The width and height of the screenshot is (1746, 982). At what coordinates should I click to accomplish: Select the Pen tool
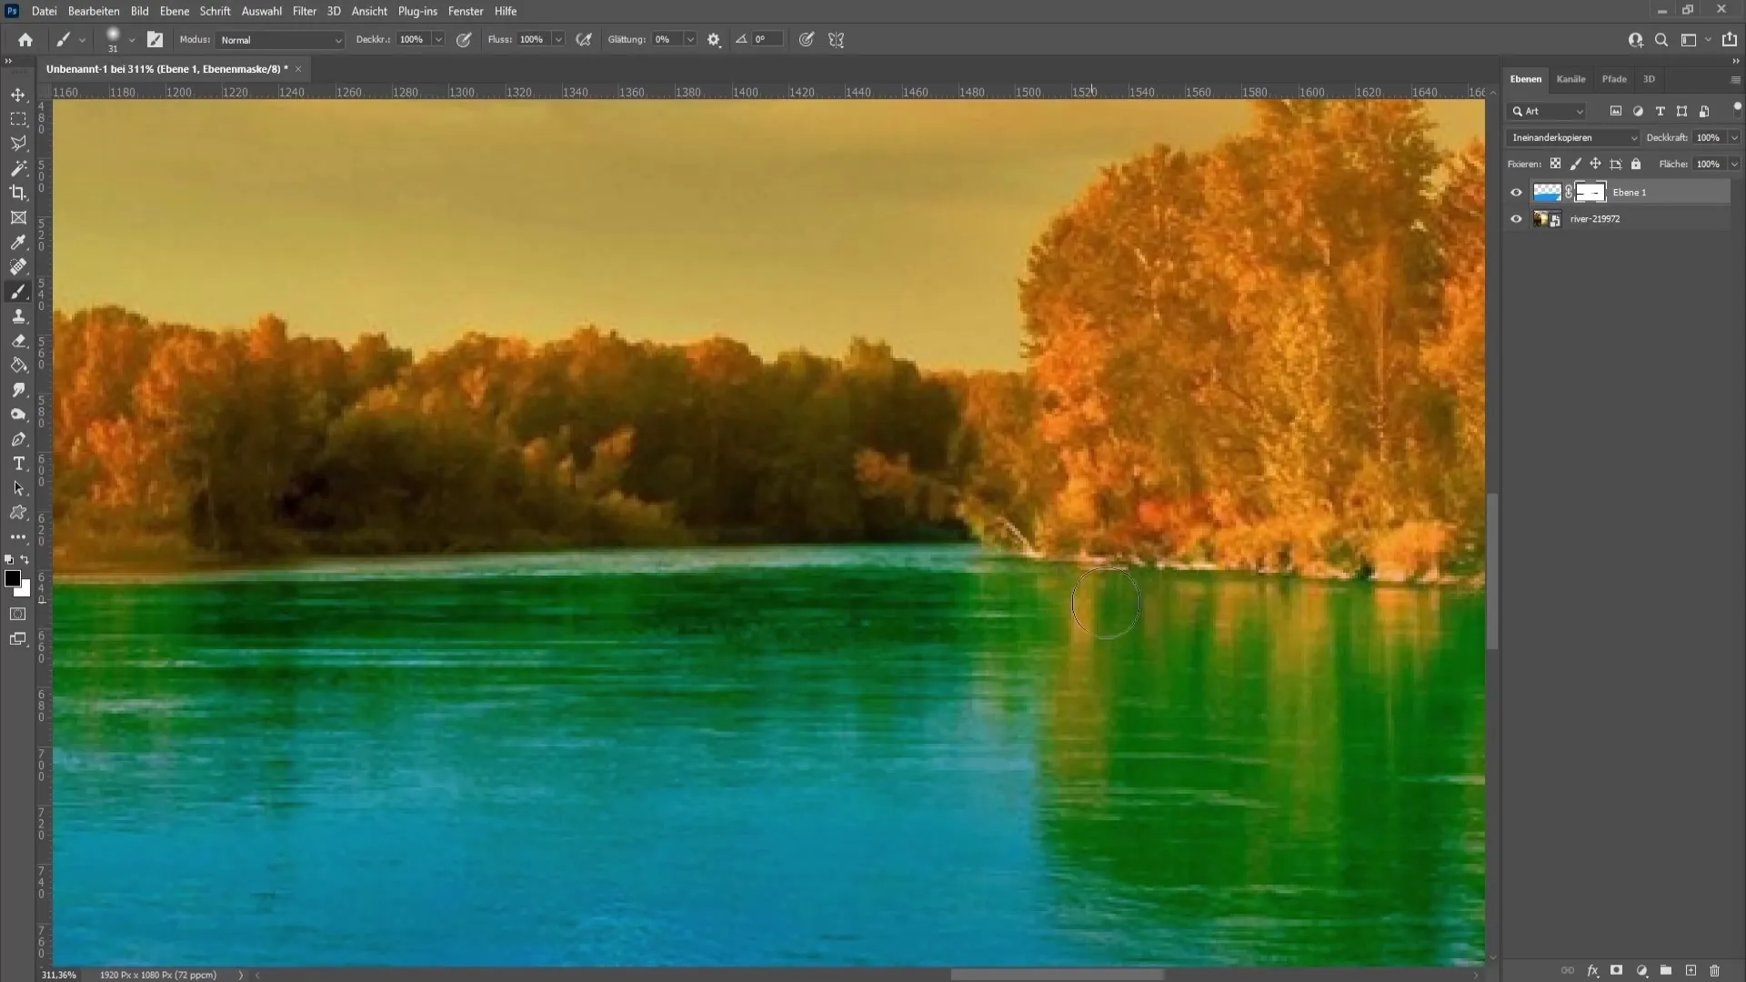point(18,438)
